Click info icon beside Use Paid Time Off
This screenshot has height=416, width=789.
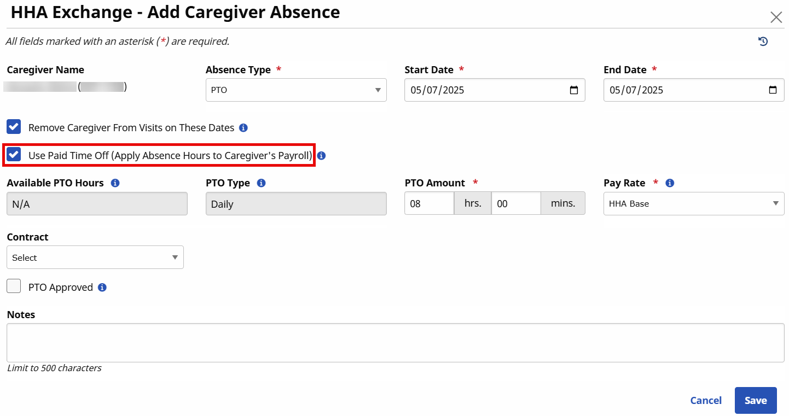point(322,156)
